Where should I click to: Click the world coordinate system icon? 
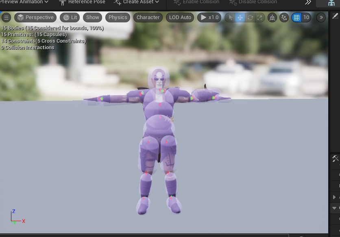point(272,17)
